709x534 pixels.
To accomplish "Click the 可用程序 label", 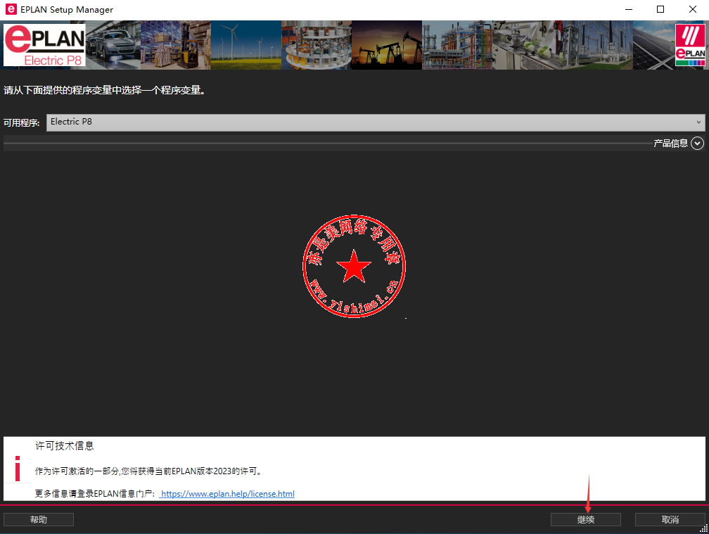I will pyautogui.click(x=22, y=122).
